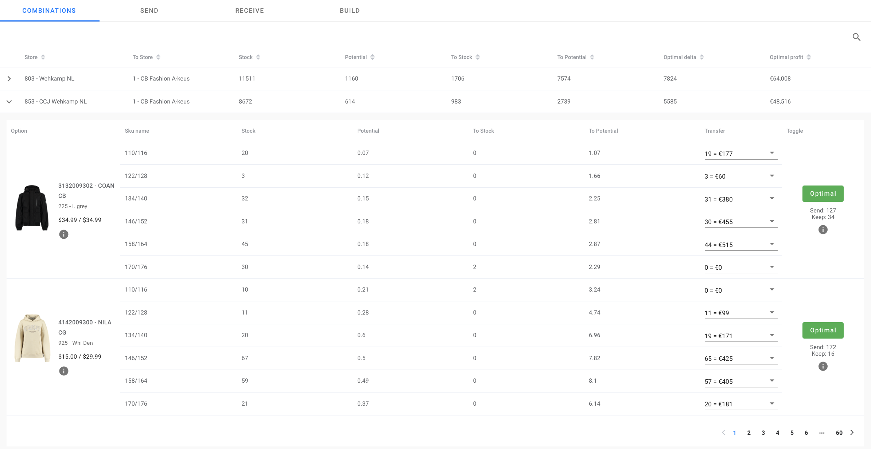871x449 pixels.
Task: Open transfer dropdown showing 44 = €515
Action: click(740, 245)
